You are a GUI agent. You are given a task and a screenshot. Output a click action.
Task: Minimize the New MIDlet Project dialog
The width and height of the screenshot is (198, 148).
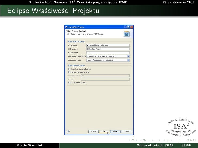[x=125, y=27]
